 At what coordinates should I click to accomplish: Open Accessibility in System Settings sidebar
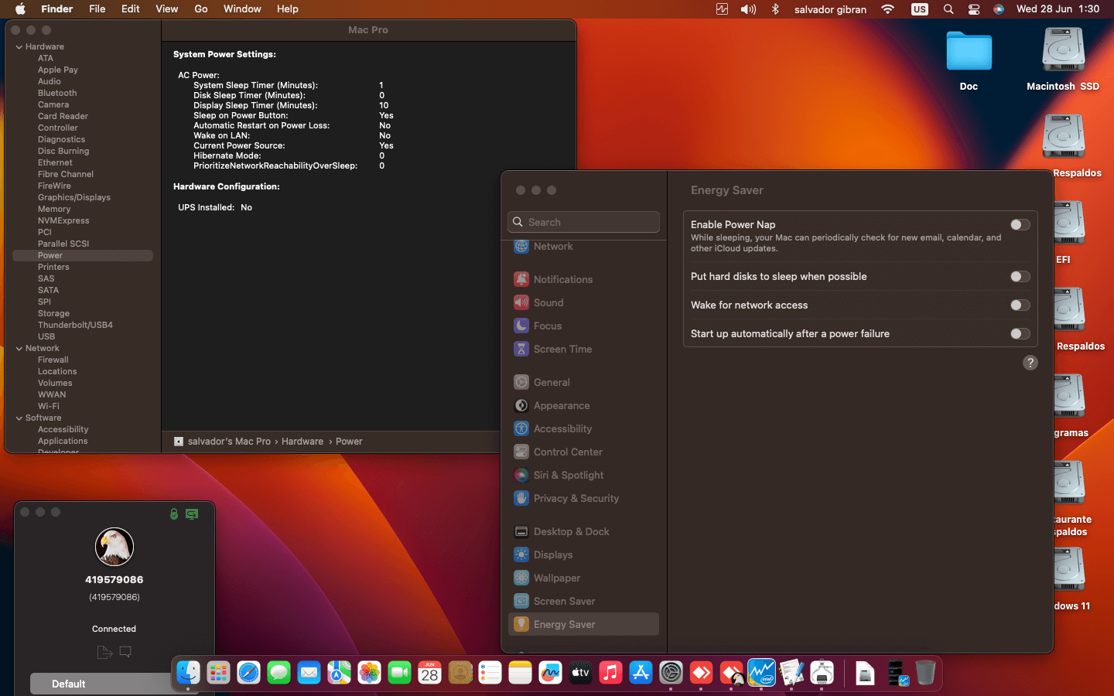click(x=584, y=428)
